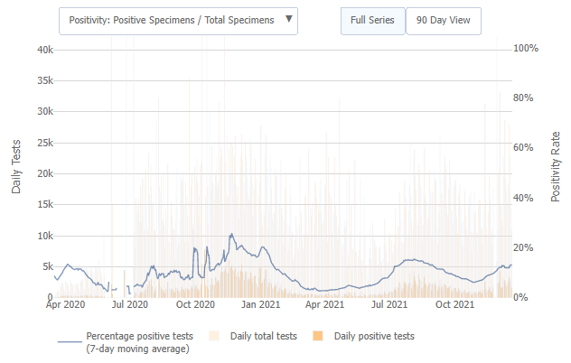
Task: Switch to Full Series view
Action: coord(372,21)
